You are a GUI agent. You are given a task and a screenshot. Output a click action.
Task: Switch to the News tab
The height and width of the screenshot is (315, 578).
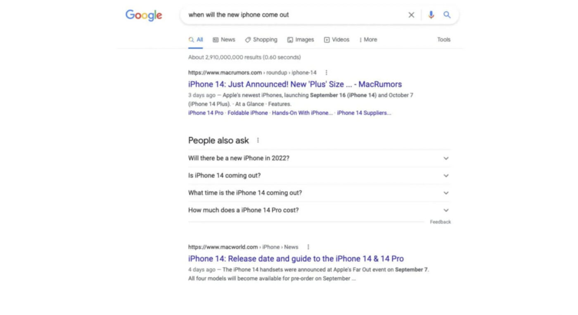pyautogui.click(x=223, y=39)
